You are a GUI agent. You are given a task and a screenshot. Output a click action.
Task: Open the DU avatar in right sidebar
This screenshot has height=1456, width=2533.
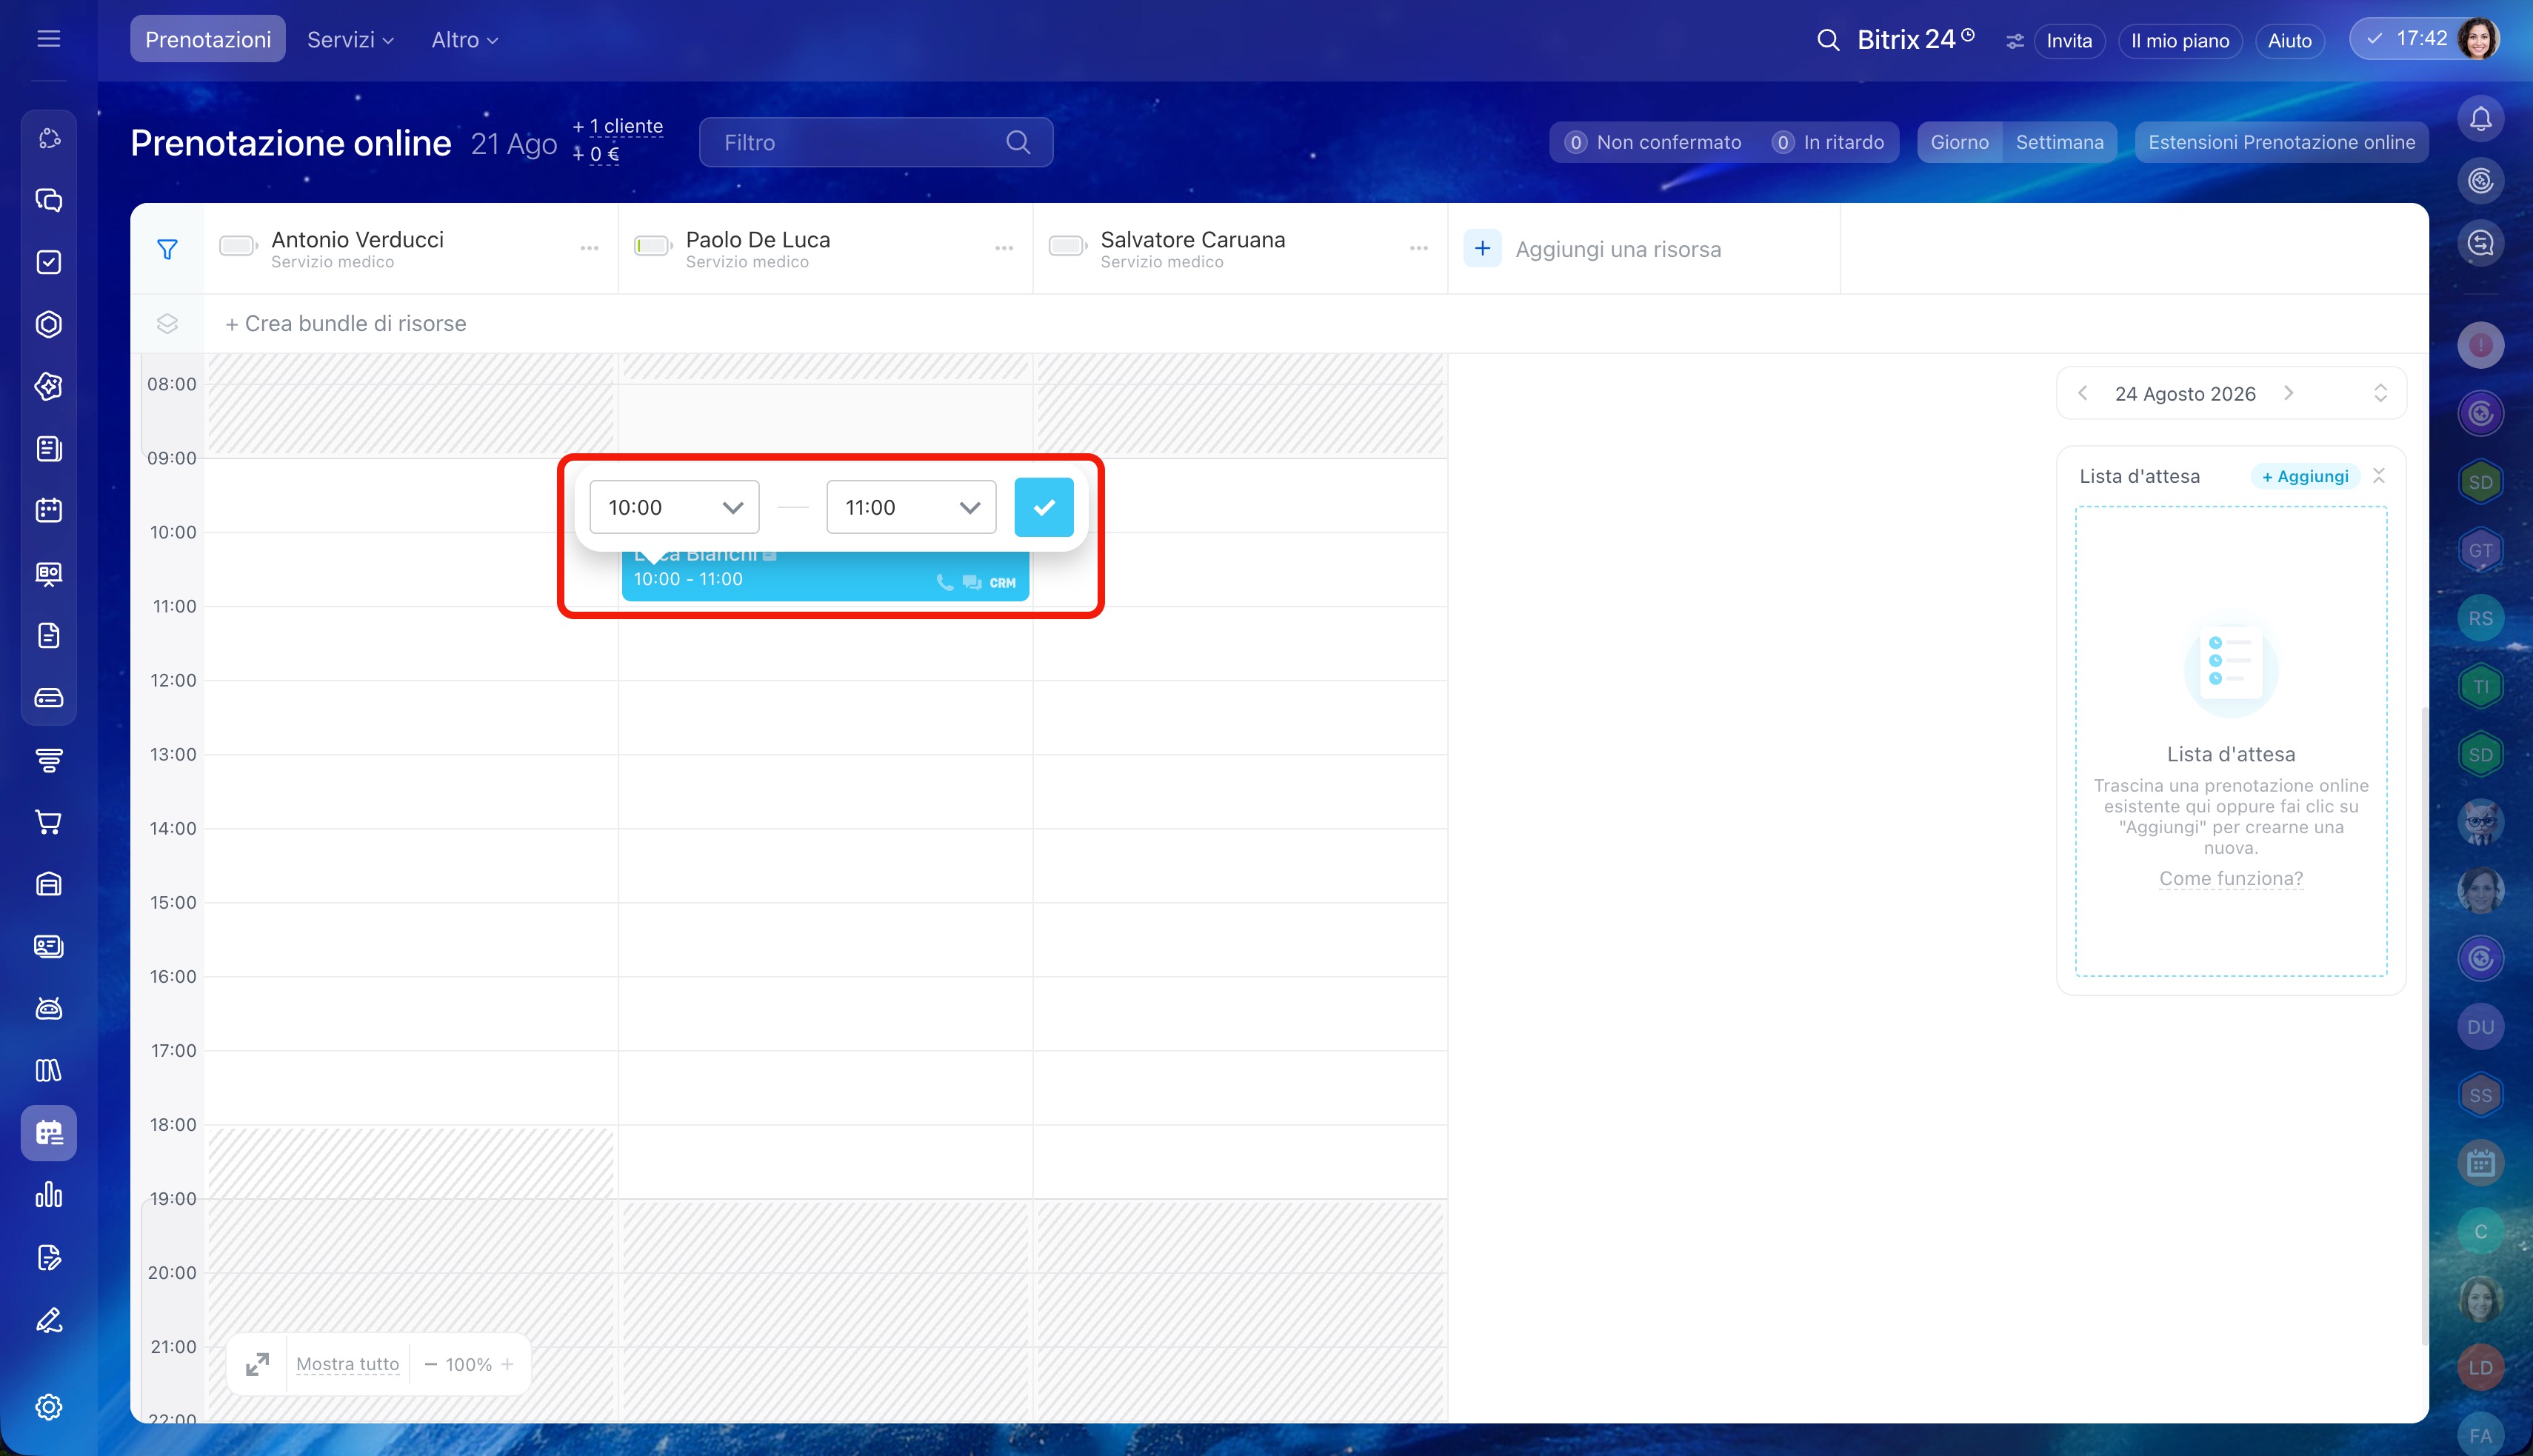coord(2480,1027)
